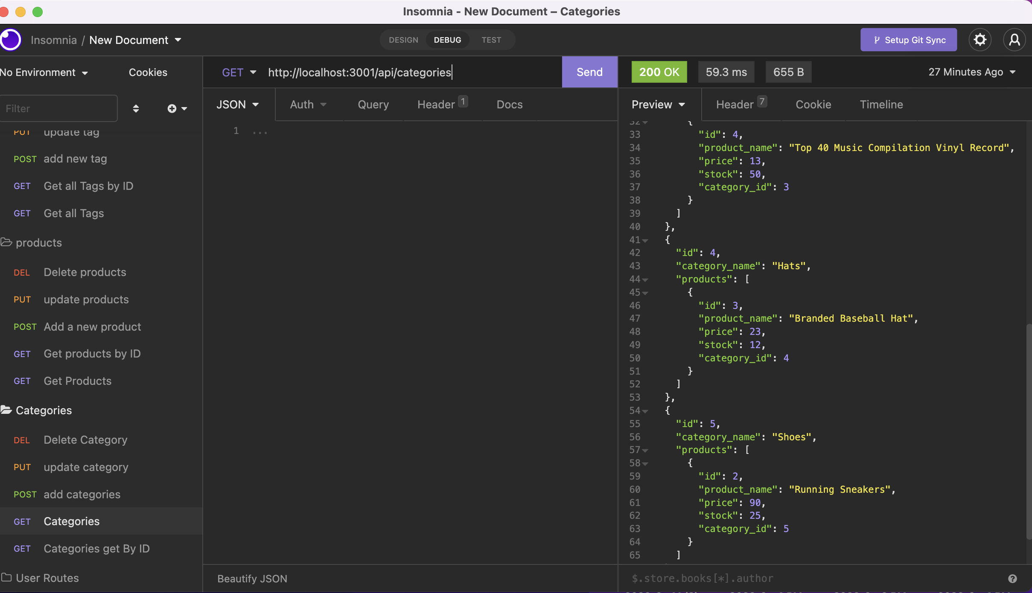The image size is (1032, 593).
Task: Switch to the TEST view
Action: (x=491, y=40)
